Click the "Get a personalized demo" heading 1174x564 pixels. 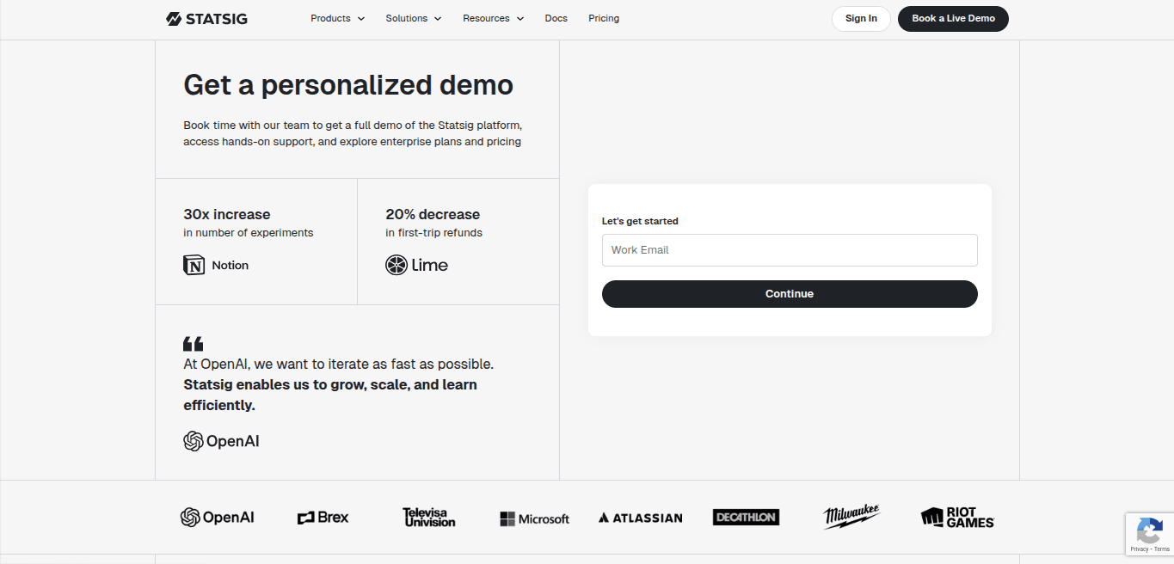pyautogui.click(x=348, y=85)
